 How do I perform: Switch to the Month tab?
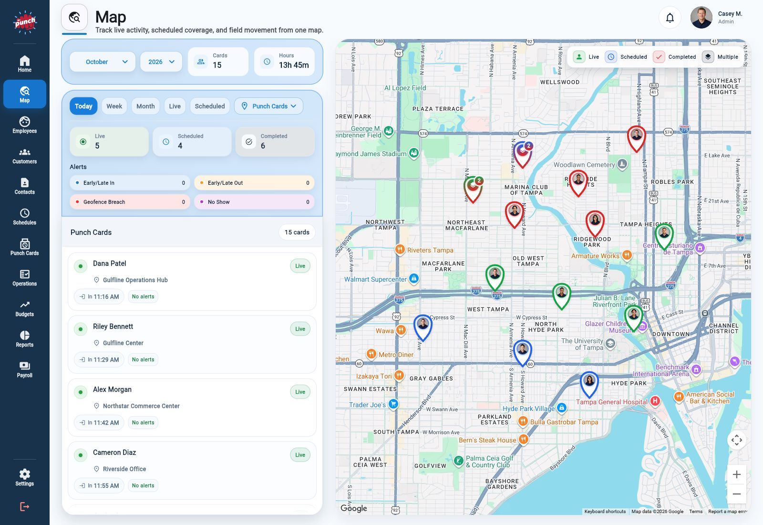tap(145, 106)
